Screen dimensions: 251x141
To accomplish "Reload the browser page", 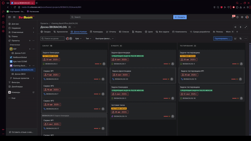I will pos(15,7).
